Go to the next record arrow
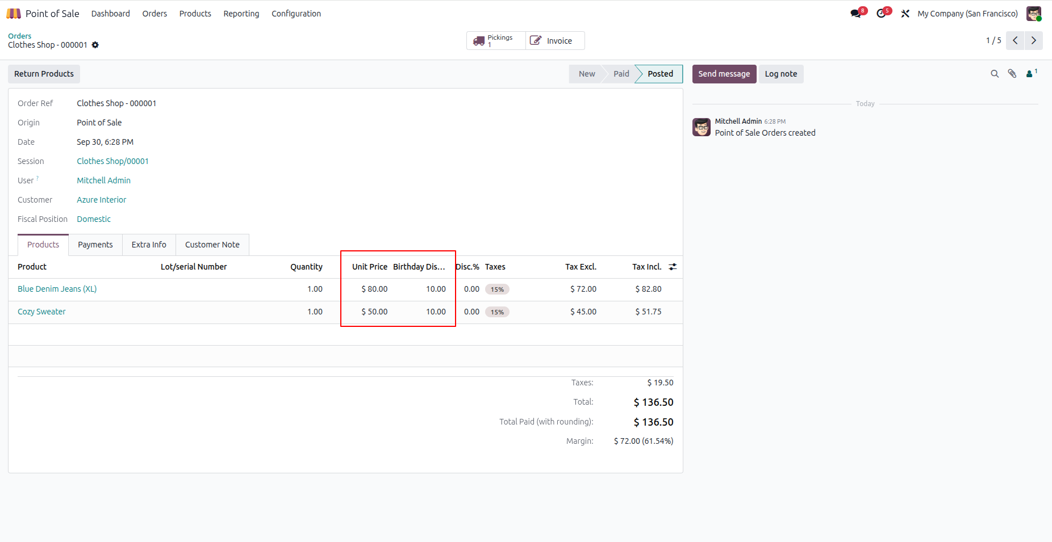The image size is (1052, 542). pos(1034,40)
